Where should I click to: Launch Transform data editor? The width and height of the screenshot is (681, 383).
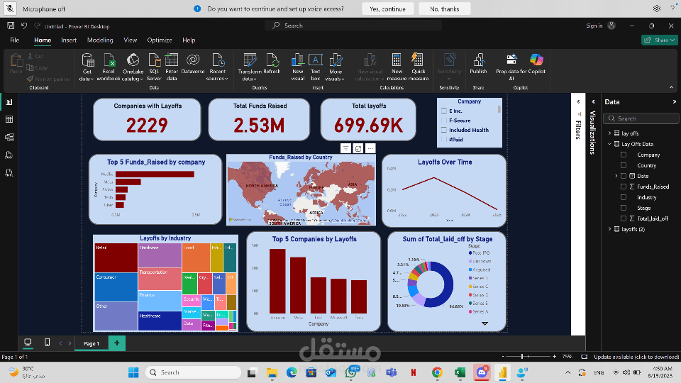tap(250, 67)
